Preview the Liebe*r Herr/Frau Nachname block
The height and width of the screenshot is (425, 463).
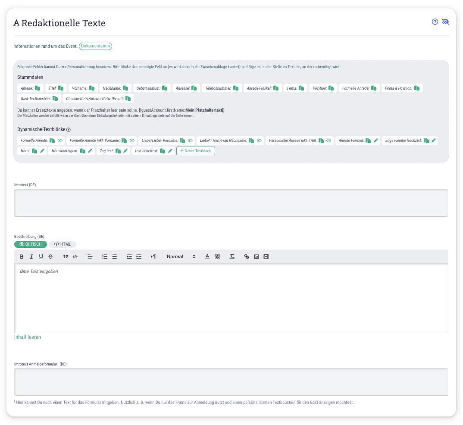259,141
